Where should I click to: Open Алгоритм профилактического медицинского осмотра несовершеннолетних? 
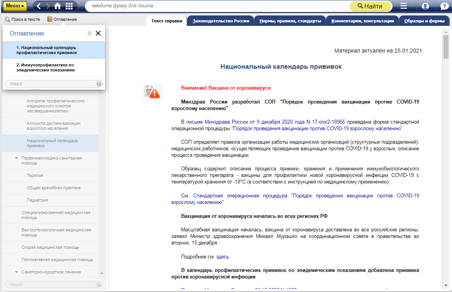51,106
